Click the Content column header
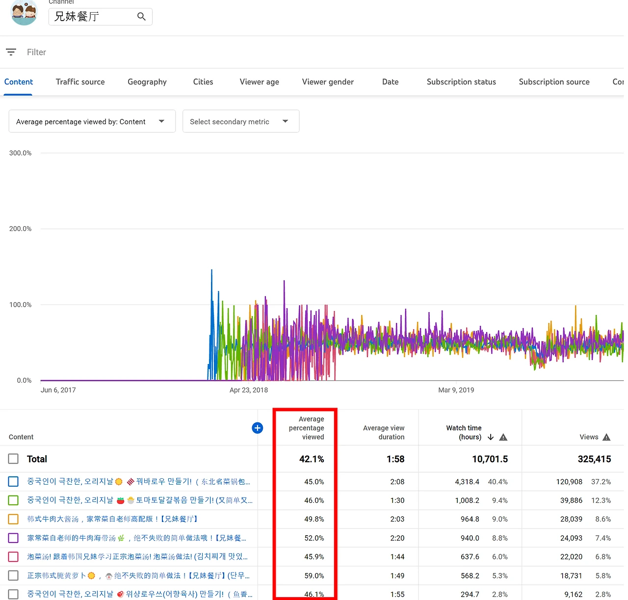This screenshot has width=628, height=600. click(x=21, y=437)
